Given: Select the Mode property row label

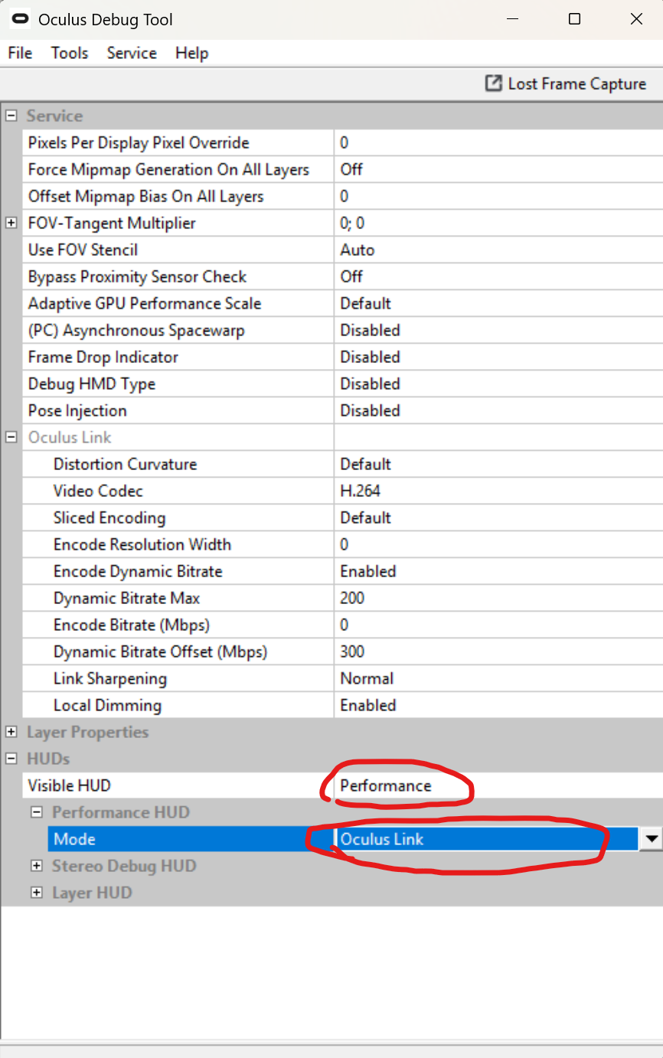Looking at the screenshot, I should 74,839.
